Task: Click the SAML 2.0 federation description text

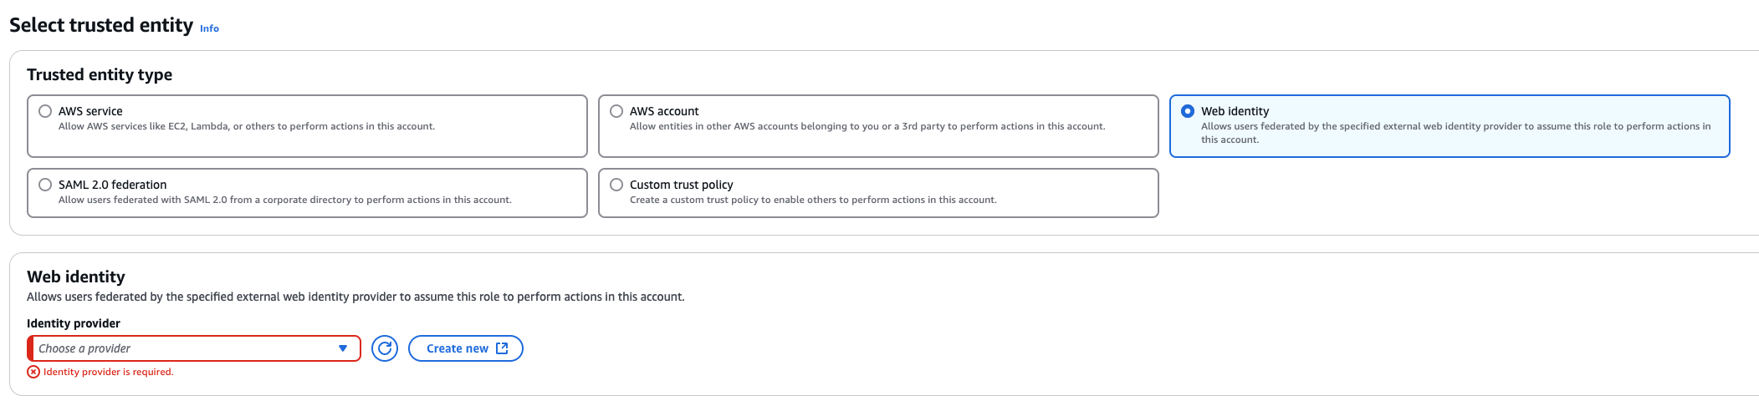Action: [284, 200]
